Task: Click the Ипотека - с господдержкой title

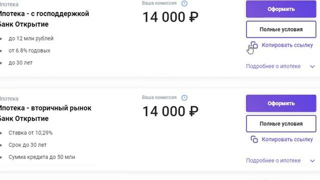Action: [44, 13]
